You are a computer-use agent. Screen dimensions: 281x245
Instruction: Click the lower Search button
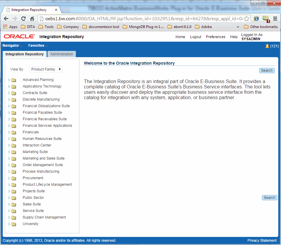(x=270, y=198)
